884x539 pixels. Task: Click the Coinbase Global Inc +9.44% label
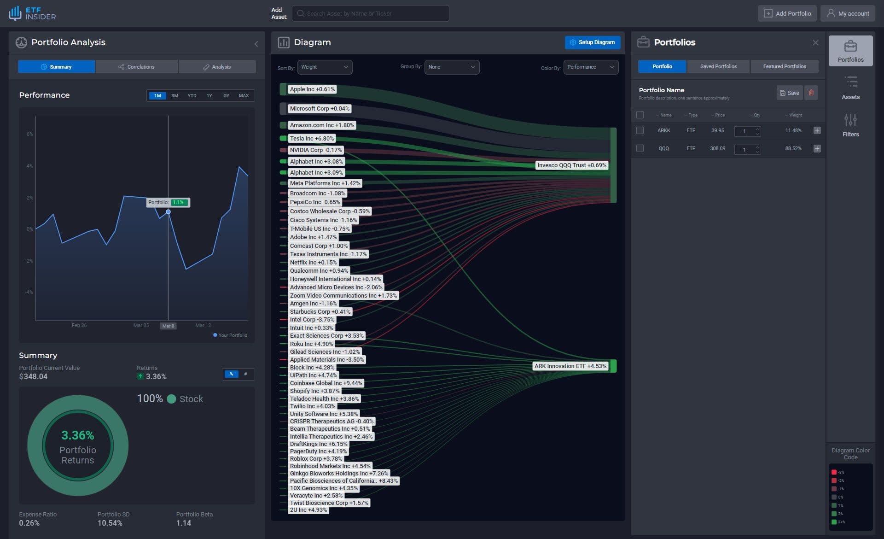326,383
